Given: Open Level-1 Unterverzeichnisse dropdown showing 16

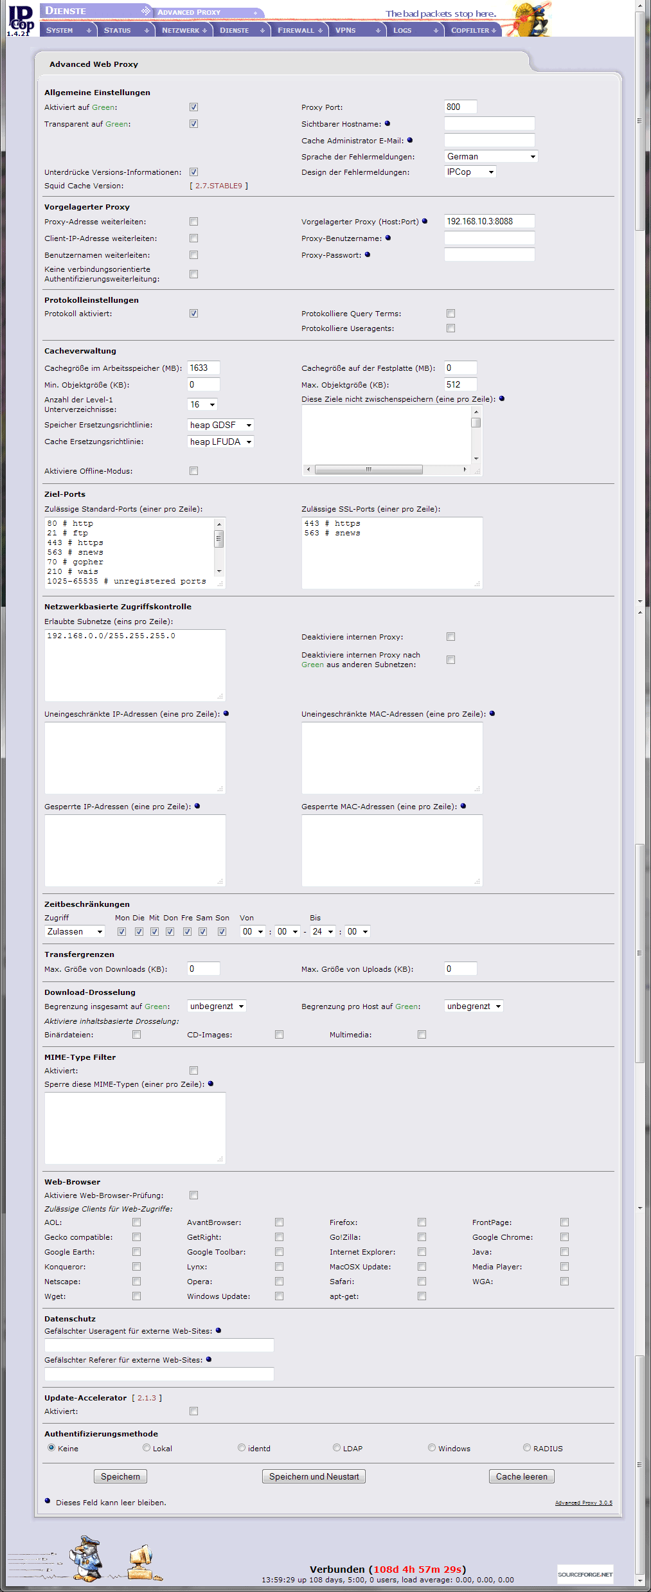Looking at the screenshot, I should pos(202,404).
